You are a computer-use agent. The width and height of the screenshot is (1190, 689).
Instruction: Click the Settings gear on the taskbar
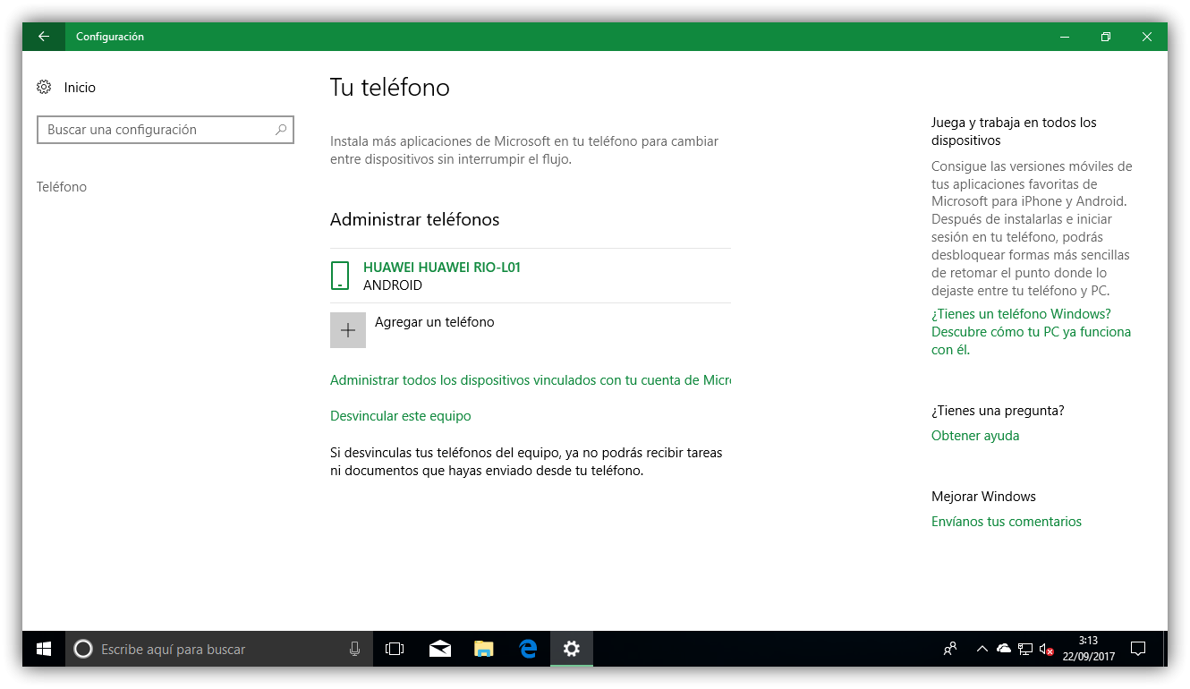(572, 649)
